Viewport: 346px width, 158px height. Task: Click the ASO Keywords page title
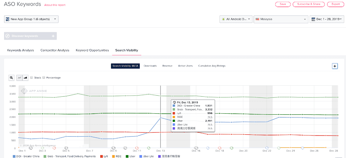click(x=23, y=4)
